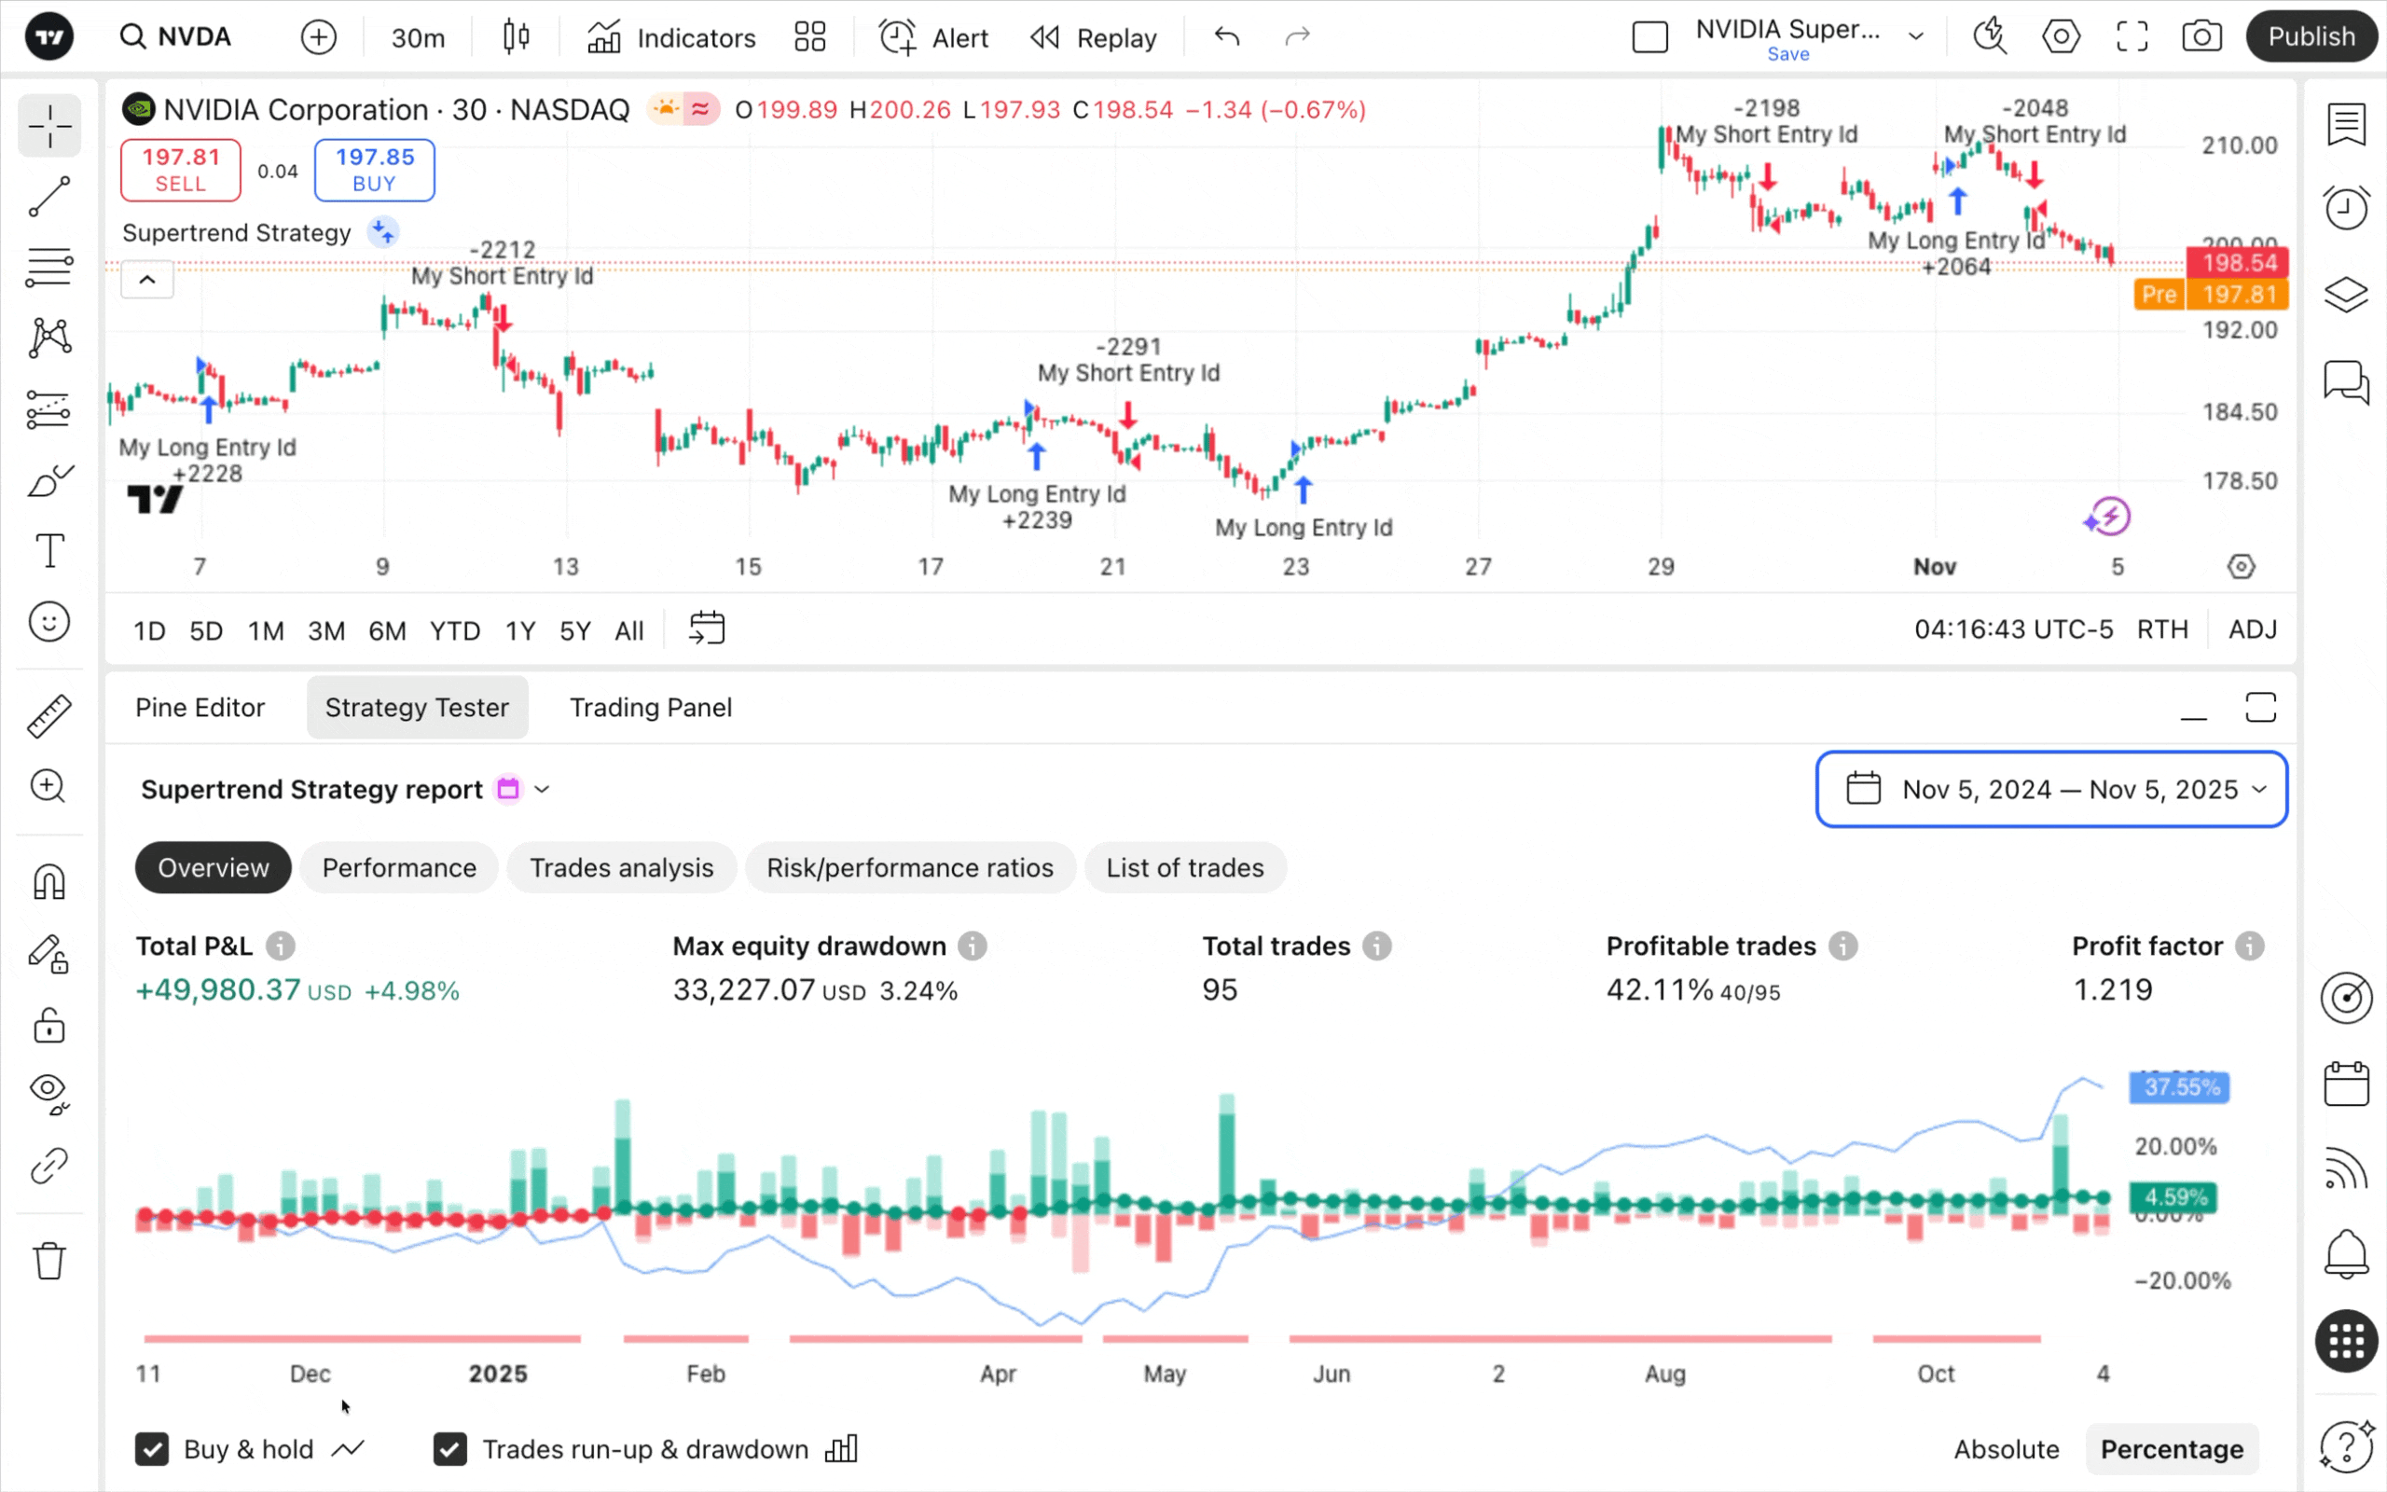Screen dimensions: 2387x1492
Task: Click the Publish button
Action: coord(2310,37)
